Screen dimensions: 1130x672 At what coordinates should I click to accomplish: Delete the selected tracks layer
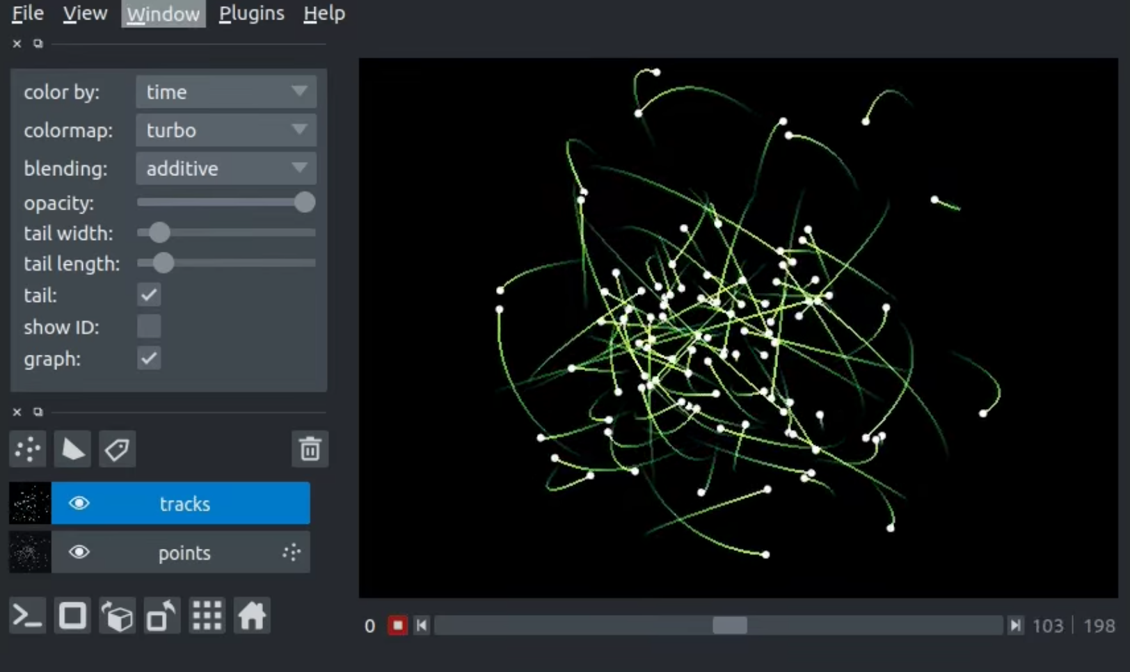click(310, 449)
